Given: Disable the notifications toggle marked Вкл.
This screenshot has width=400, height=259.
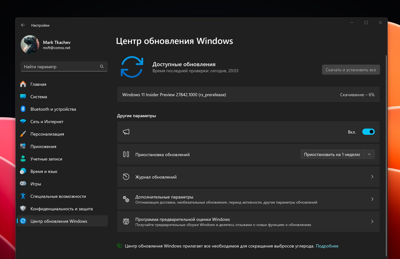Looking at the screenshot, I should (x=369, y=132).
